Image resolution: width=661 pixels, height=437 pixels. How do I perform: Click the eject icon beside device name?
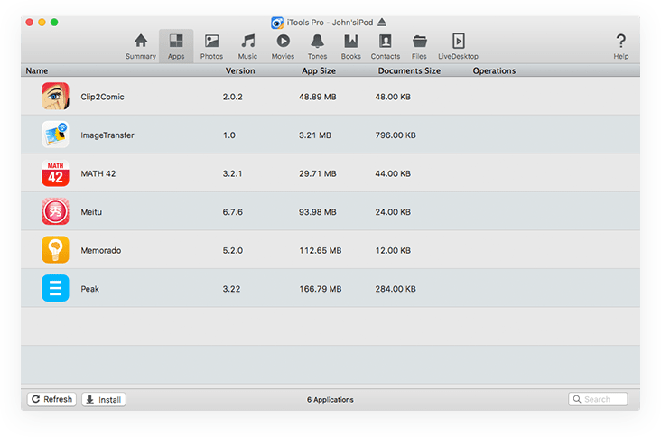pyautogui.click(x=382, y=22)
